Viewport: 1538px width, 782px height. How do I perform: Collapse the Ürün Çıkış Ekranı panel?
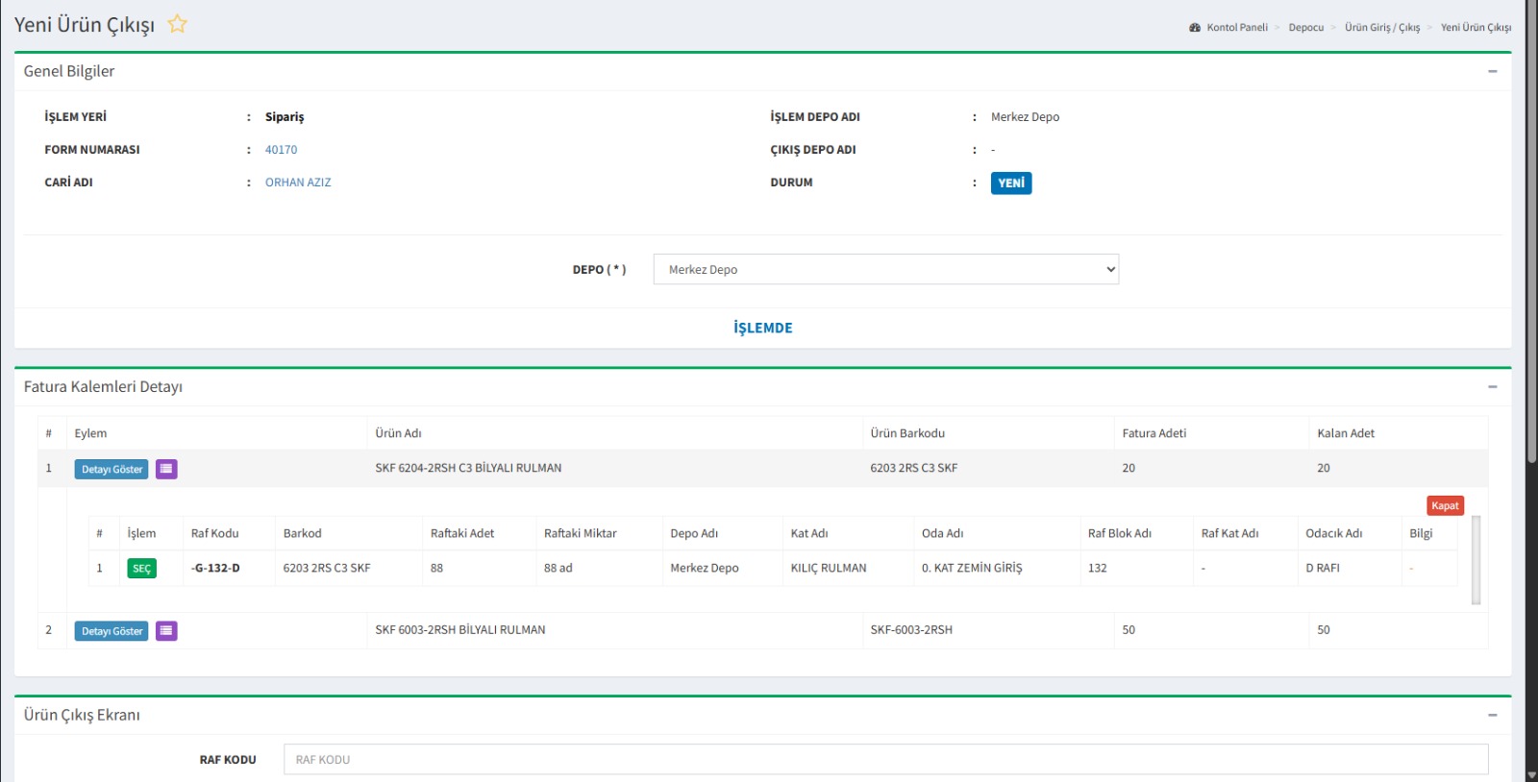[x=1492, y=715]
